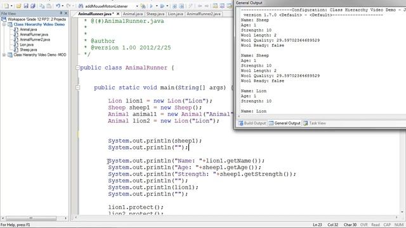Click the Forward navigation arrow icon
The height and width of the screenshot is (228, 406).
(207, 6)
